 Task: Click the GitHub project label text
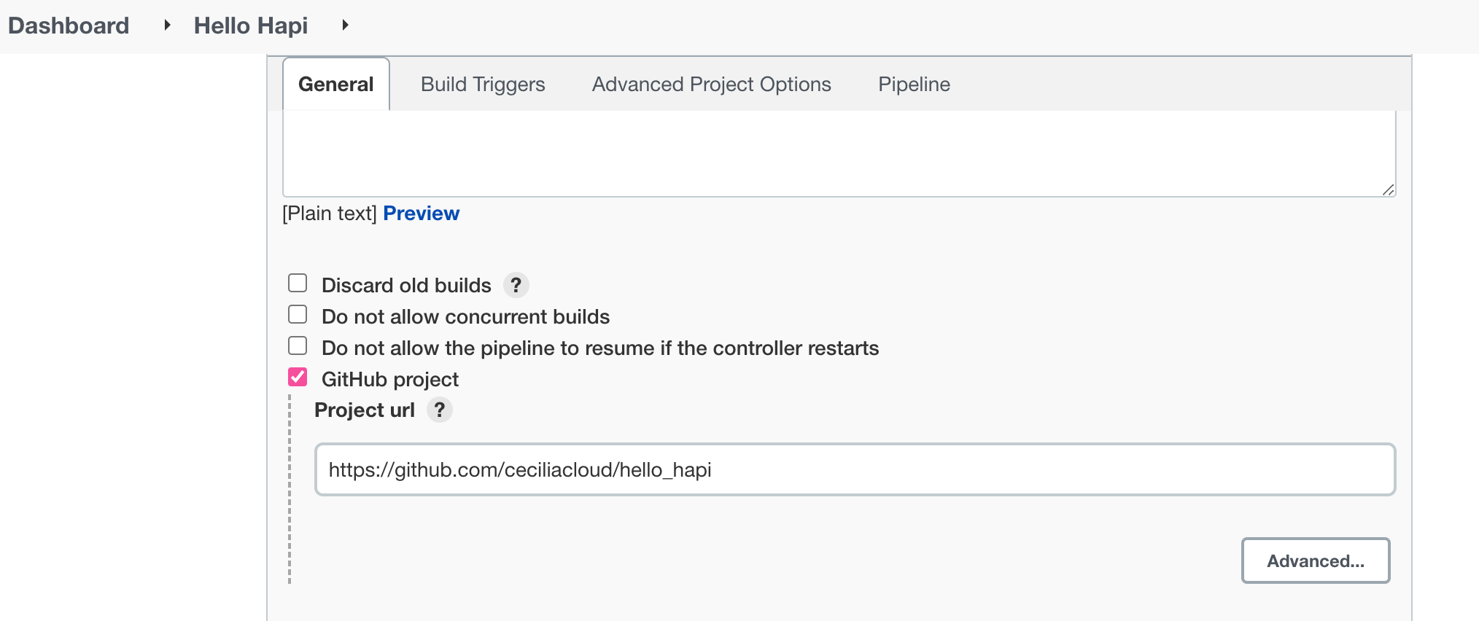click(390, 380)
